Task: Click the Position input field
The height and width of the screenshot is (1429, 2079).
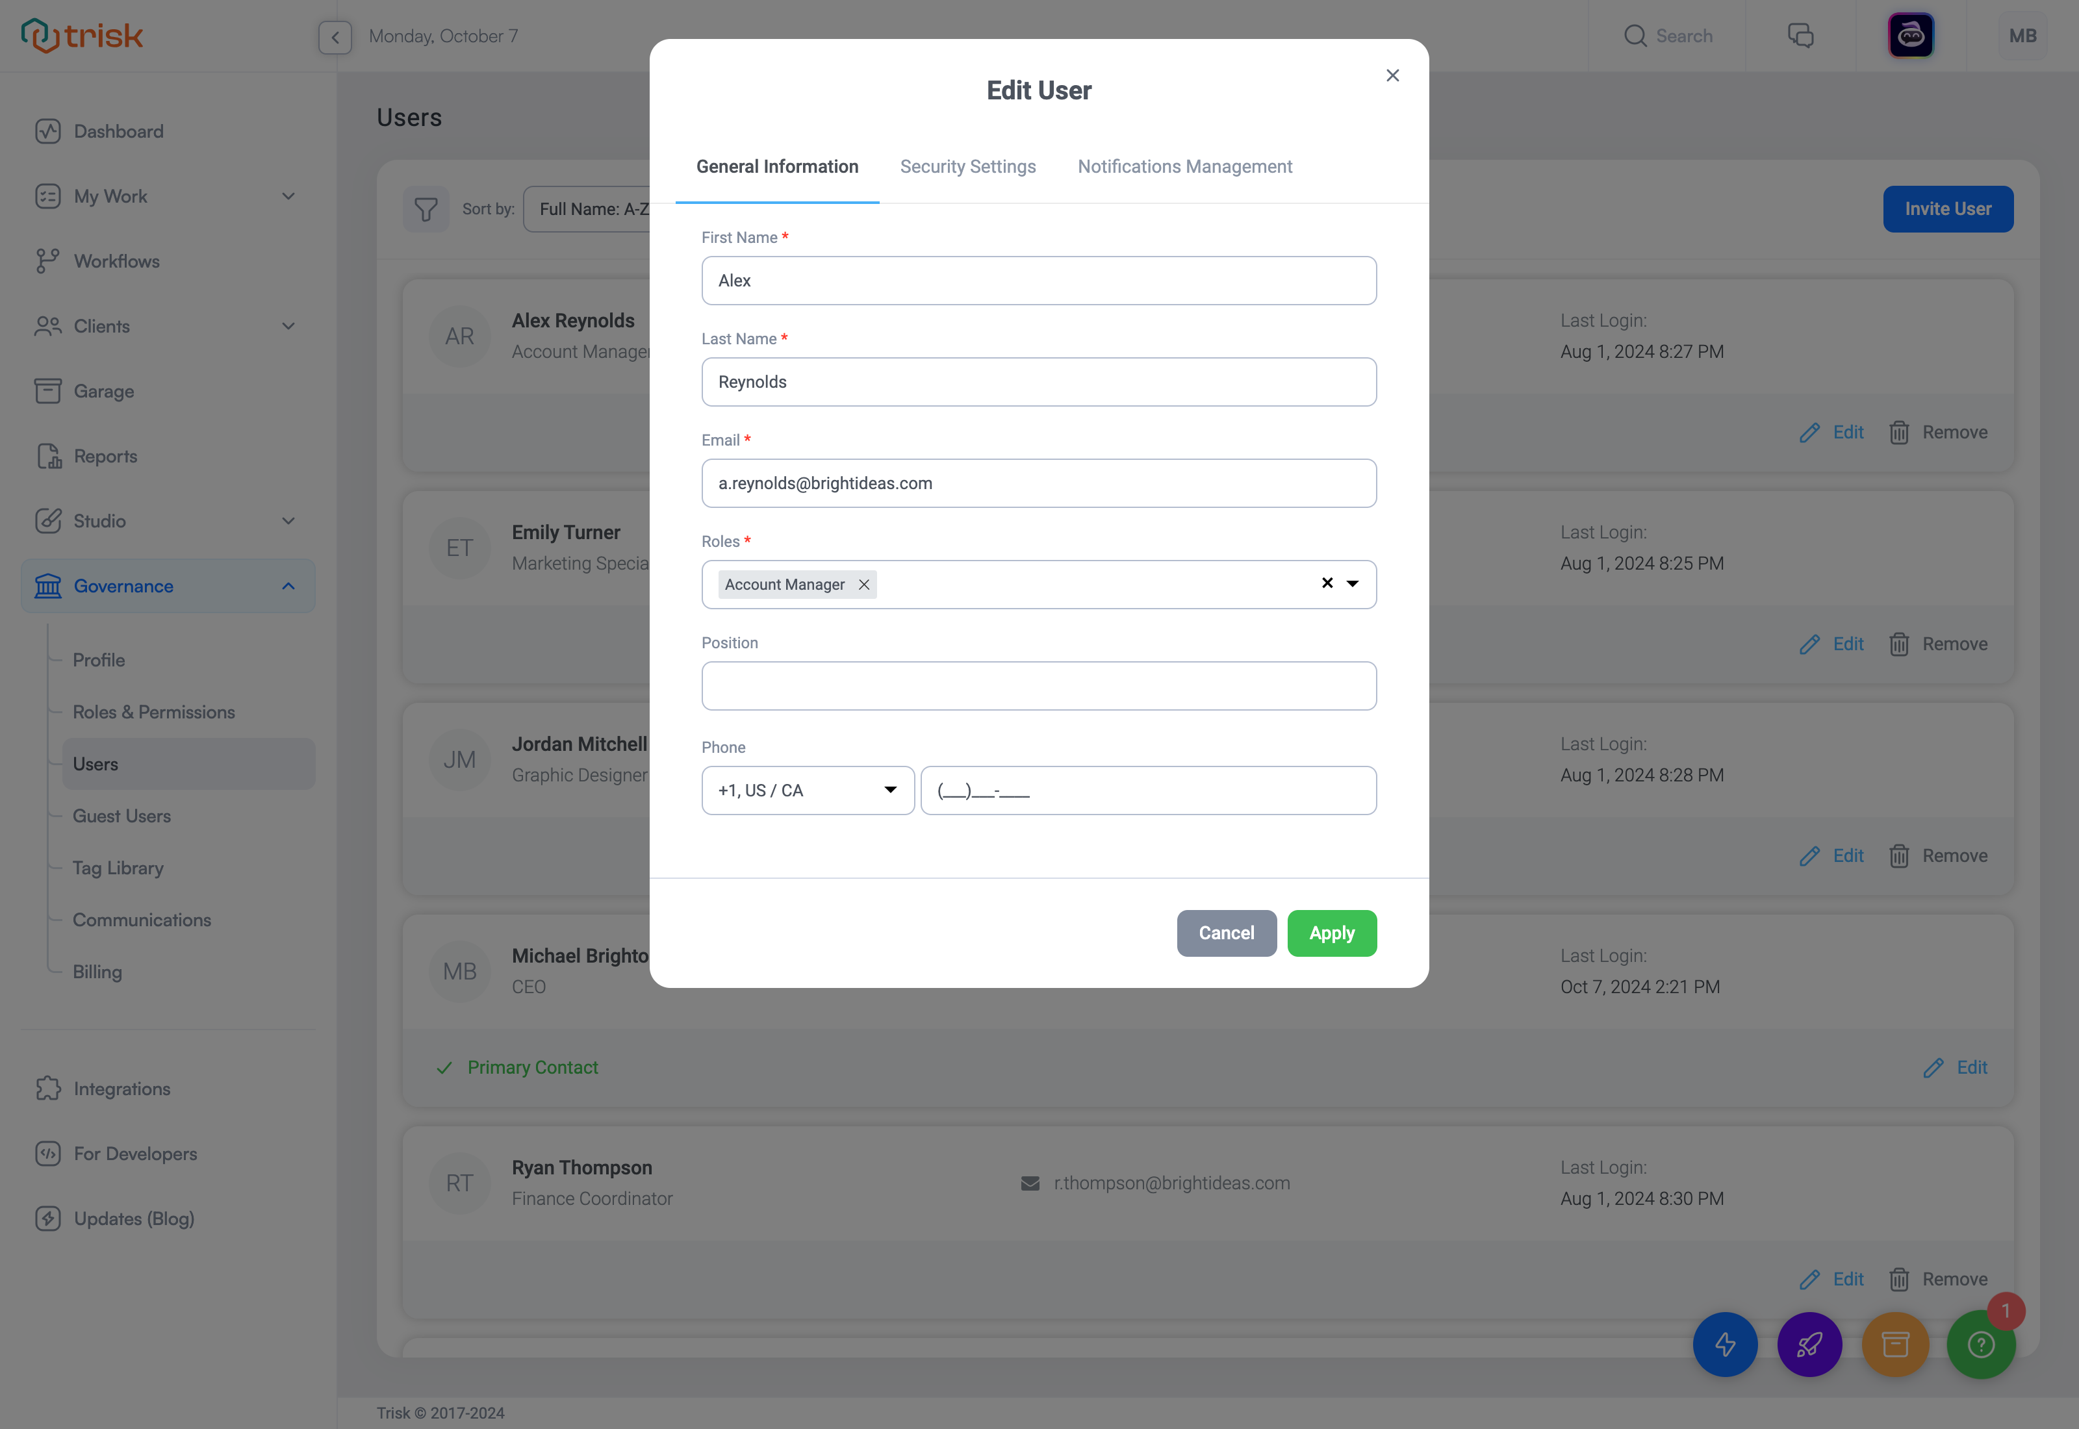Action: pos(1039,685)
